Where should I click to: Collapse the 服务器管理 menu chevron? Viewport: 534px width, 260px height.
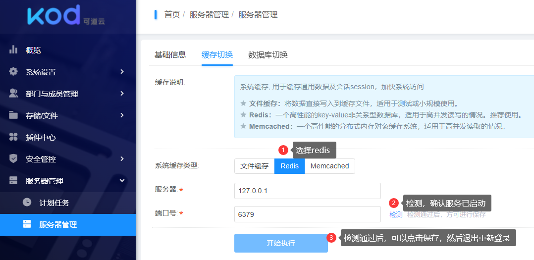(122, 181)
